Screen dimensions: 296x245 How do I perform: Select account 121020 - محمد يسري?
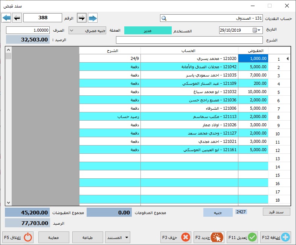[x=189, y=58]
